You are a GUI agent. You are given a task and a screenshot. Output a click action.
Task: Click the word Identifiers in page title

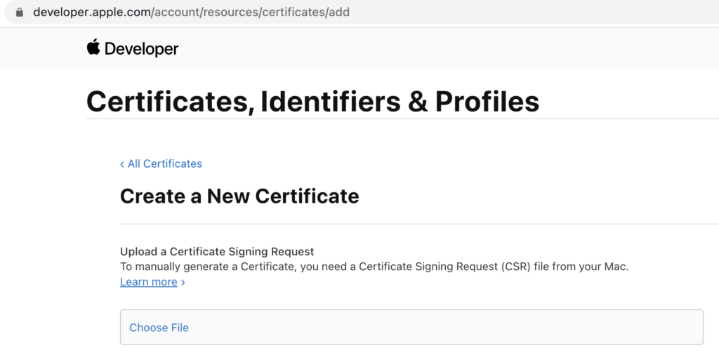tap(330, 102)
